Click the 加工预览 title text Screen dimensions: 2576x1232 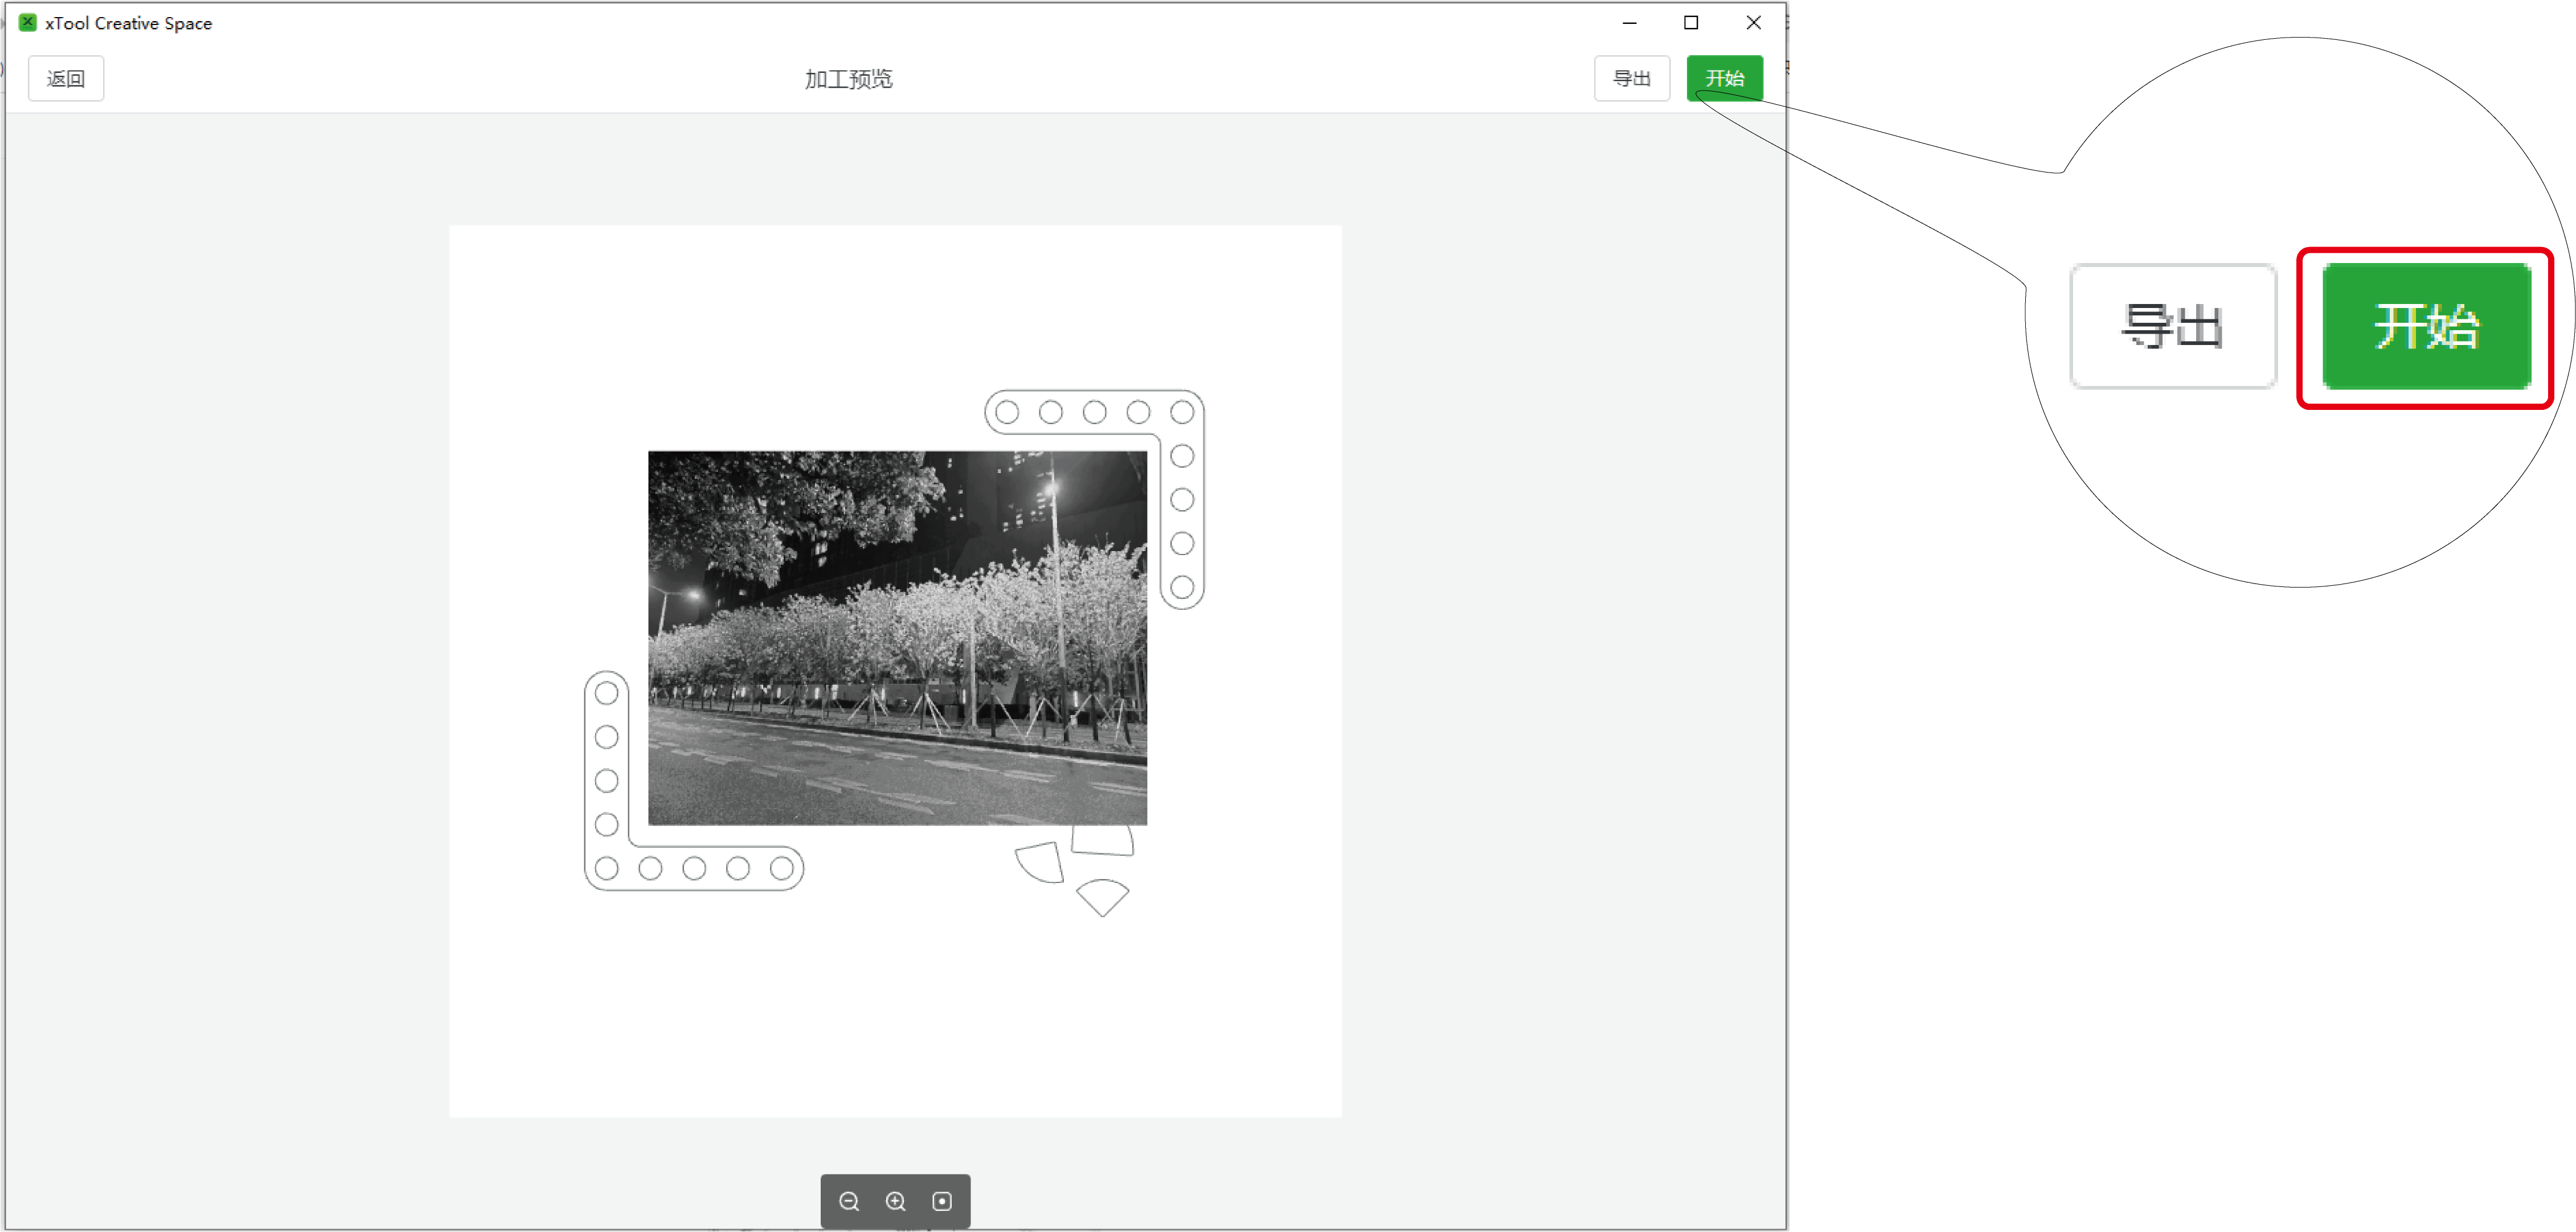click(848, 79)
